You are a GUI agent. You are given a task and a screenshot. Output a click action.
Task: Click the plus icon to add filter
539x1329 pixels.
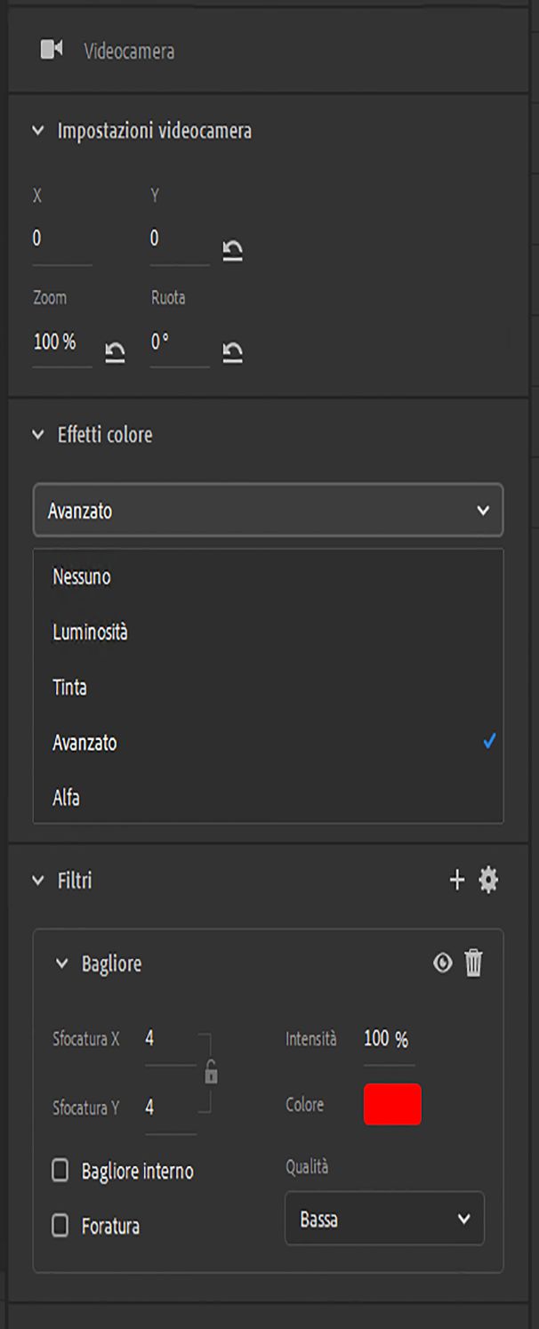tap(457, 881)
